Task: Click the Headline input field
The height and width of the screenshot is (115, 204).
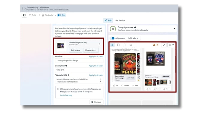Action: (x=79, y=61)
